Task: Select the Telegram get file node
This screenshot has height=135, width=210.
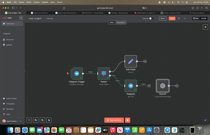Action: click(131, 86)
